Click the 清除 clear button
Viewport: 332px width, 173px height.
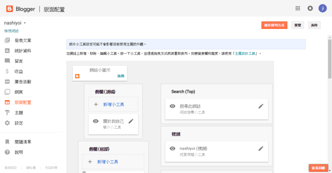click(x=314, y=25)
